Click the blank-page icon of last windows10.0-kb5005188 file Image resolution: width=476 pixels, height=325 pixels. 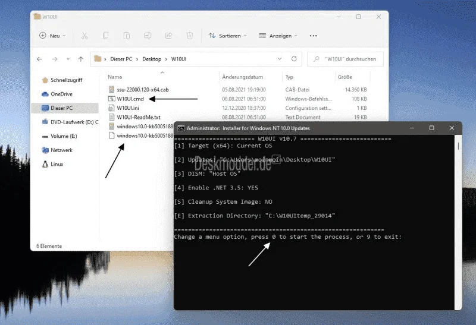click(x=112, y=135)
